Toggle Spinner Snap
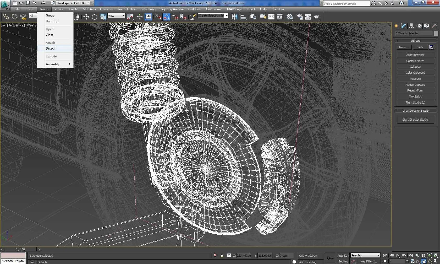This screenshot has height=264, width=440. tap(183, 17)
